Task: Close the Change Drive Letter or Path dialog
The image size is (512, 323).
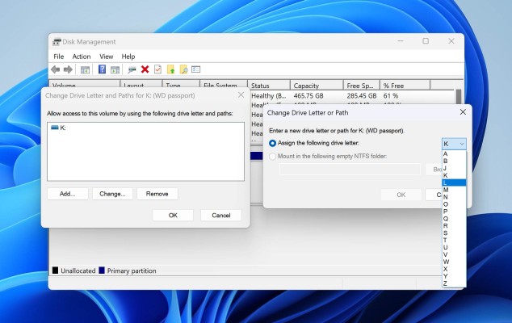Action: coord(463,112)
